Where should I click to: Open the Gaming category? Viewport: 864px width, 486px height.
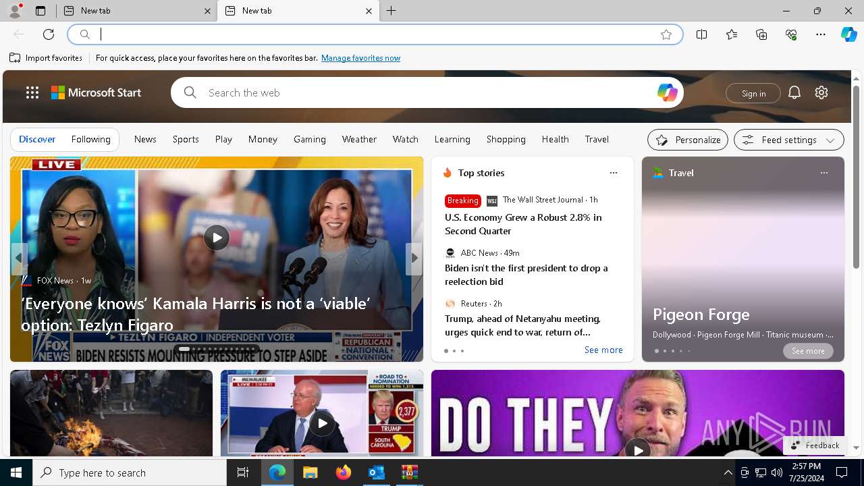[310, 139]
